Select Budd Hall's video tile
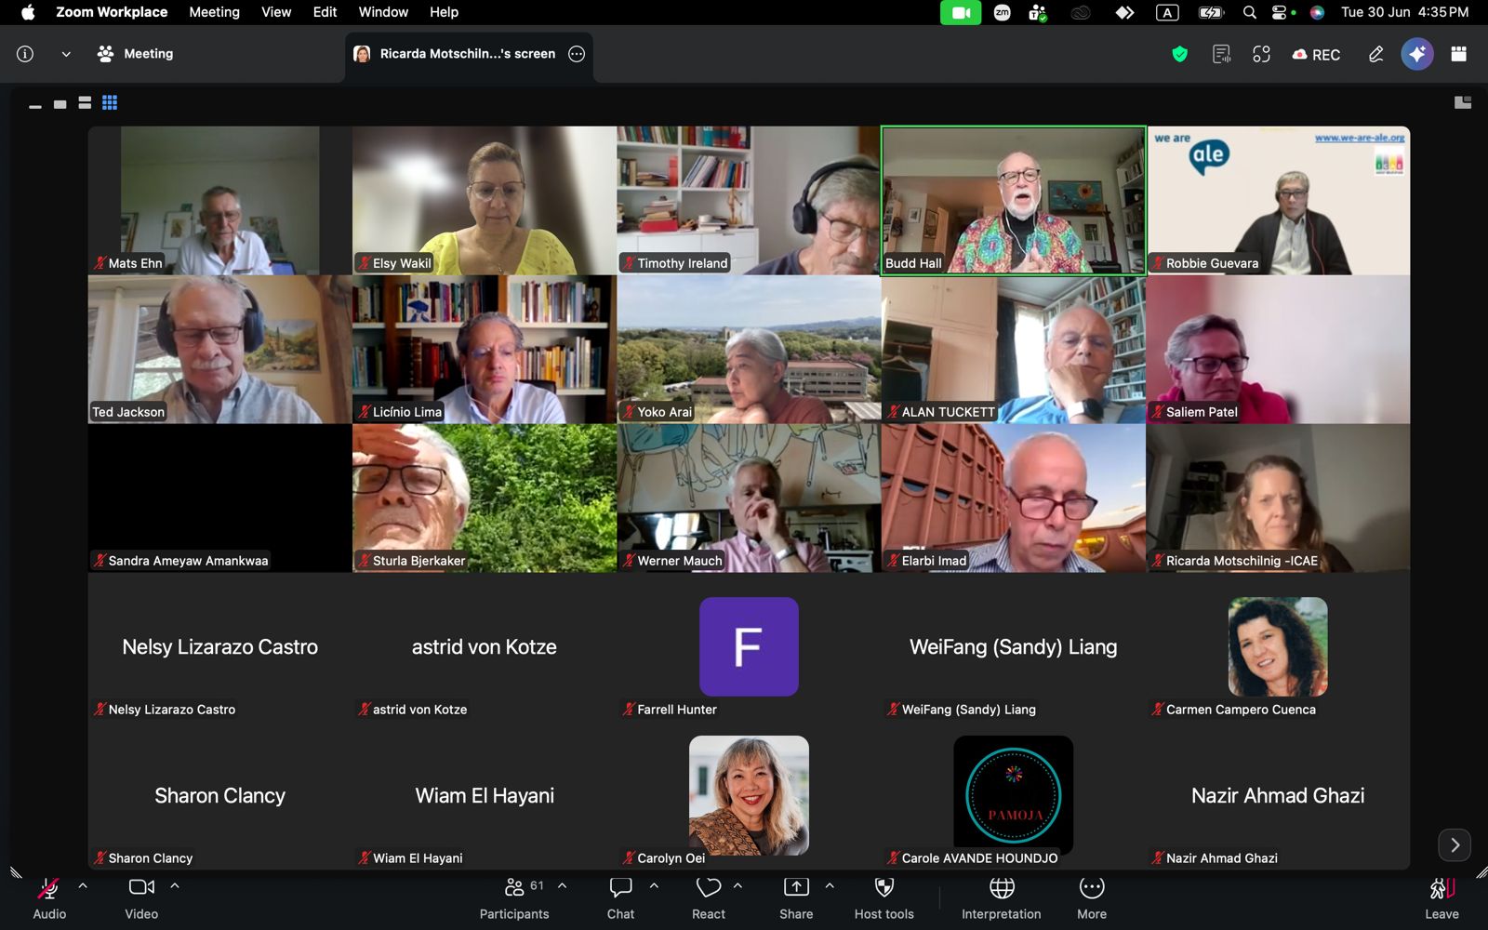Screen dimensions: 1488x930 1014,201
